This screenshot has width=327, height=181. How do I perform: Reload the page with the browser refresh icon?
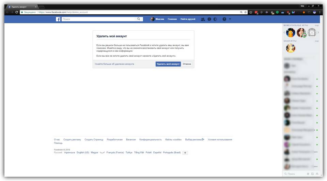point(17,12)
